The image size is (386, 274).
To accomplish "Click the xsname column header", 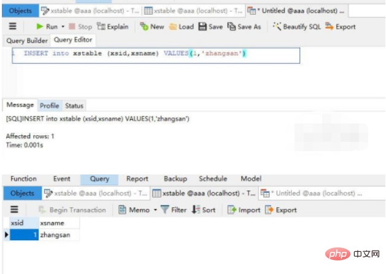I will coord(59,223).
